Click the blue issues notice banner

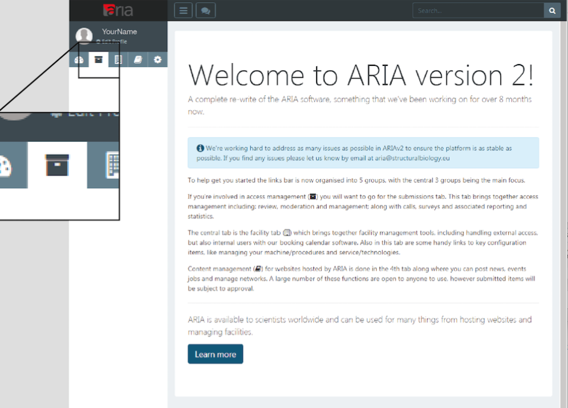pyautogui.click(x=363, y=153)
